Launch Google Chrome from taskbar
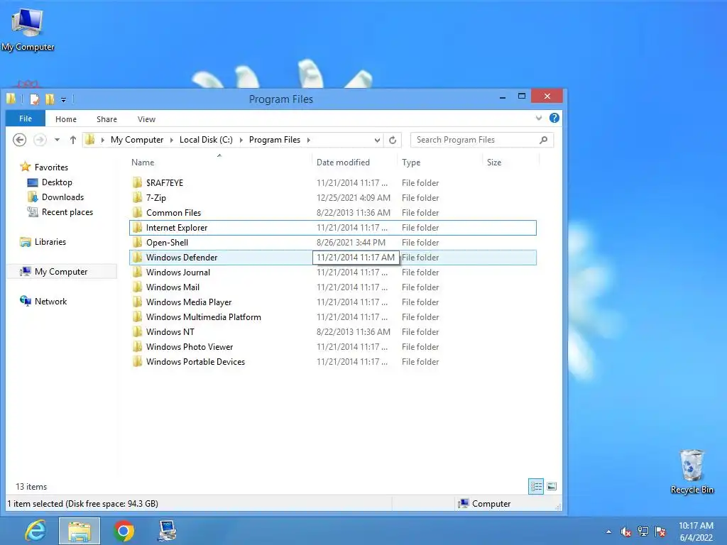727x545 pixels. pyautogui.click(x=124, y=531)
